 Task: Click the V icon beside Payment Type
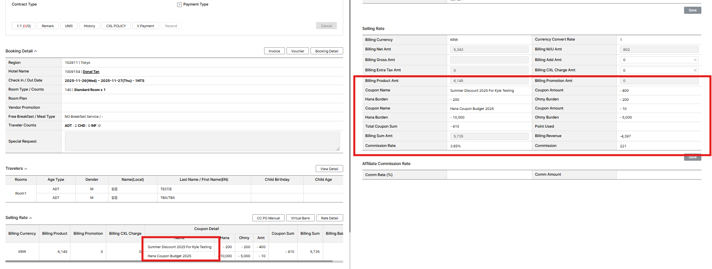pyautogui.click(x=179, y=5)
